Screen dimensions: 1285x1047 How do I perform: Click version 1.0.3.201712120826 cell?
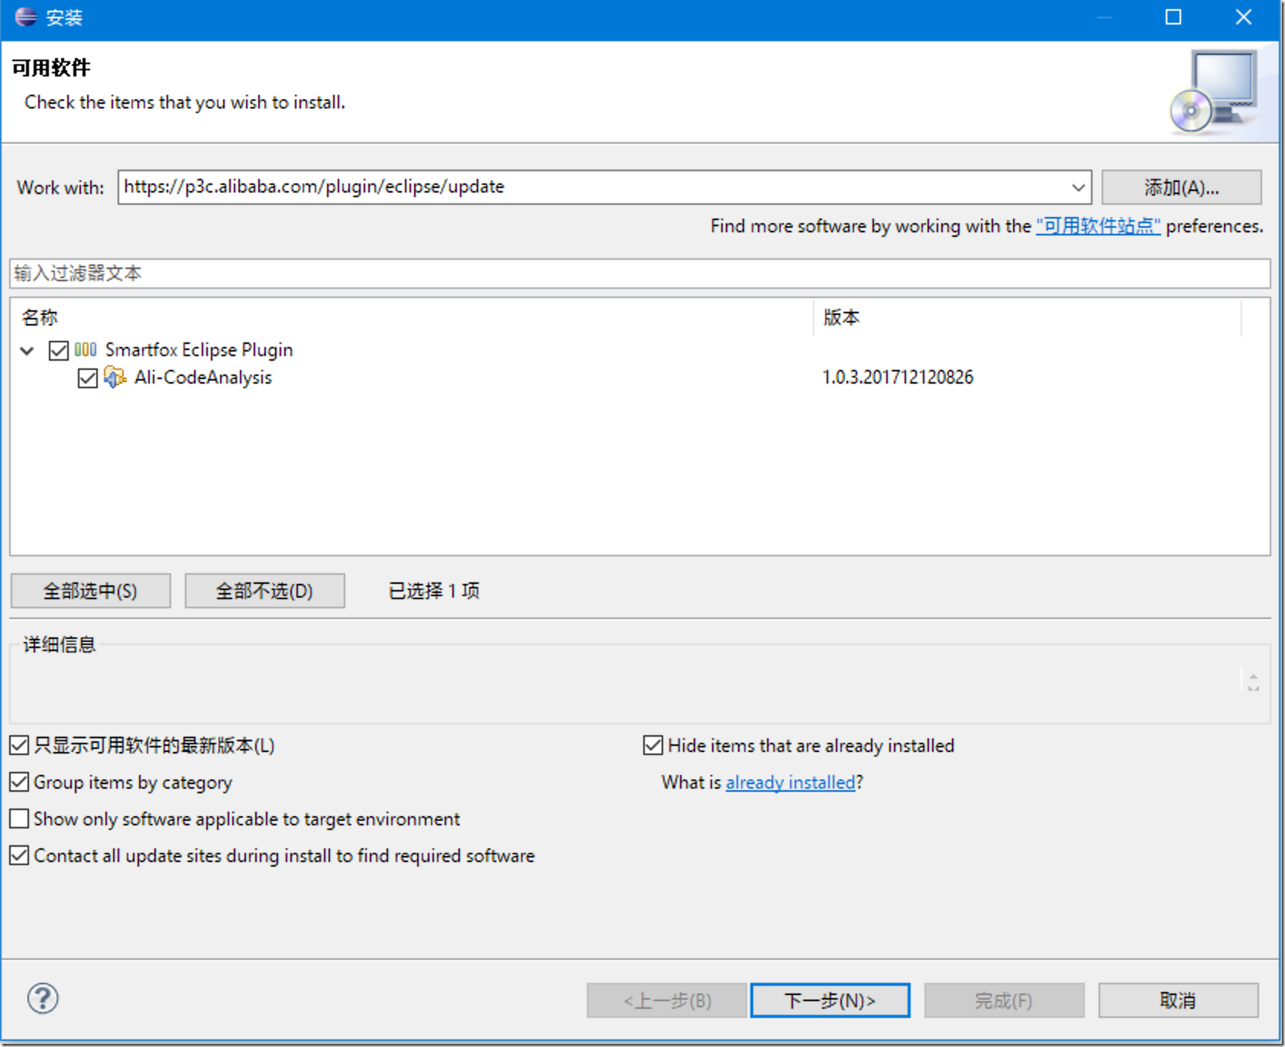(x=898, y=378)
